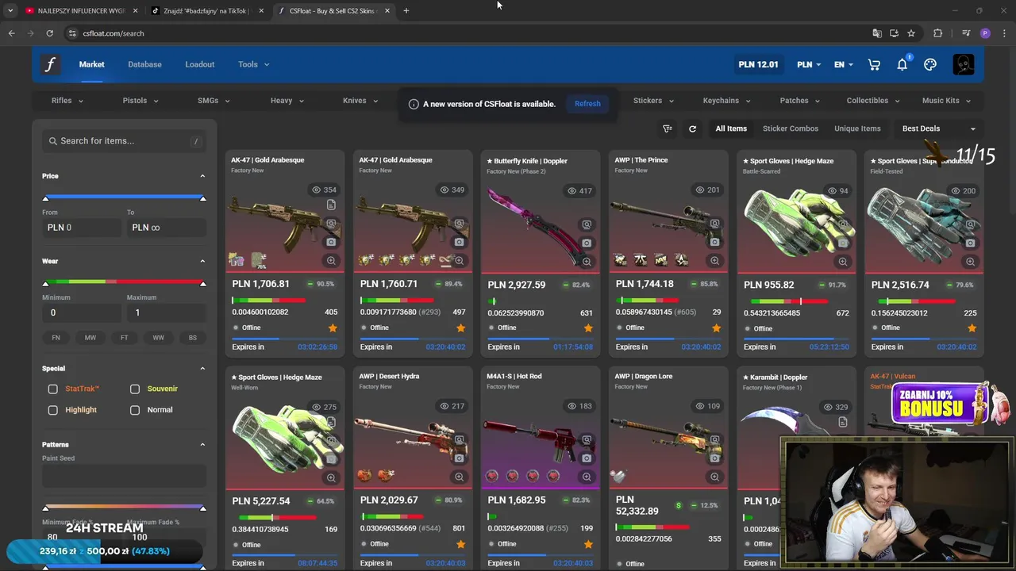Zoom inspect the M4A1-S Hot Rod skin

(x=587, y=477)
